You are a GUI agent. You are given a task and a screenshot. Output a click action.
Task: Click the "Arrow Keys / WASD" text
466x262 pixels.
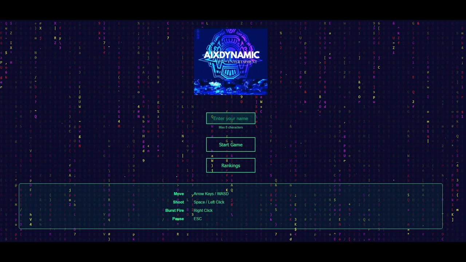[211, 194]
